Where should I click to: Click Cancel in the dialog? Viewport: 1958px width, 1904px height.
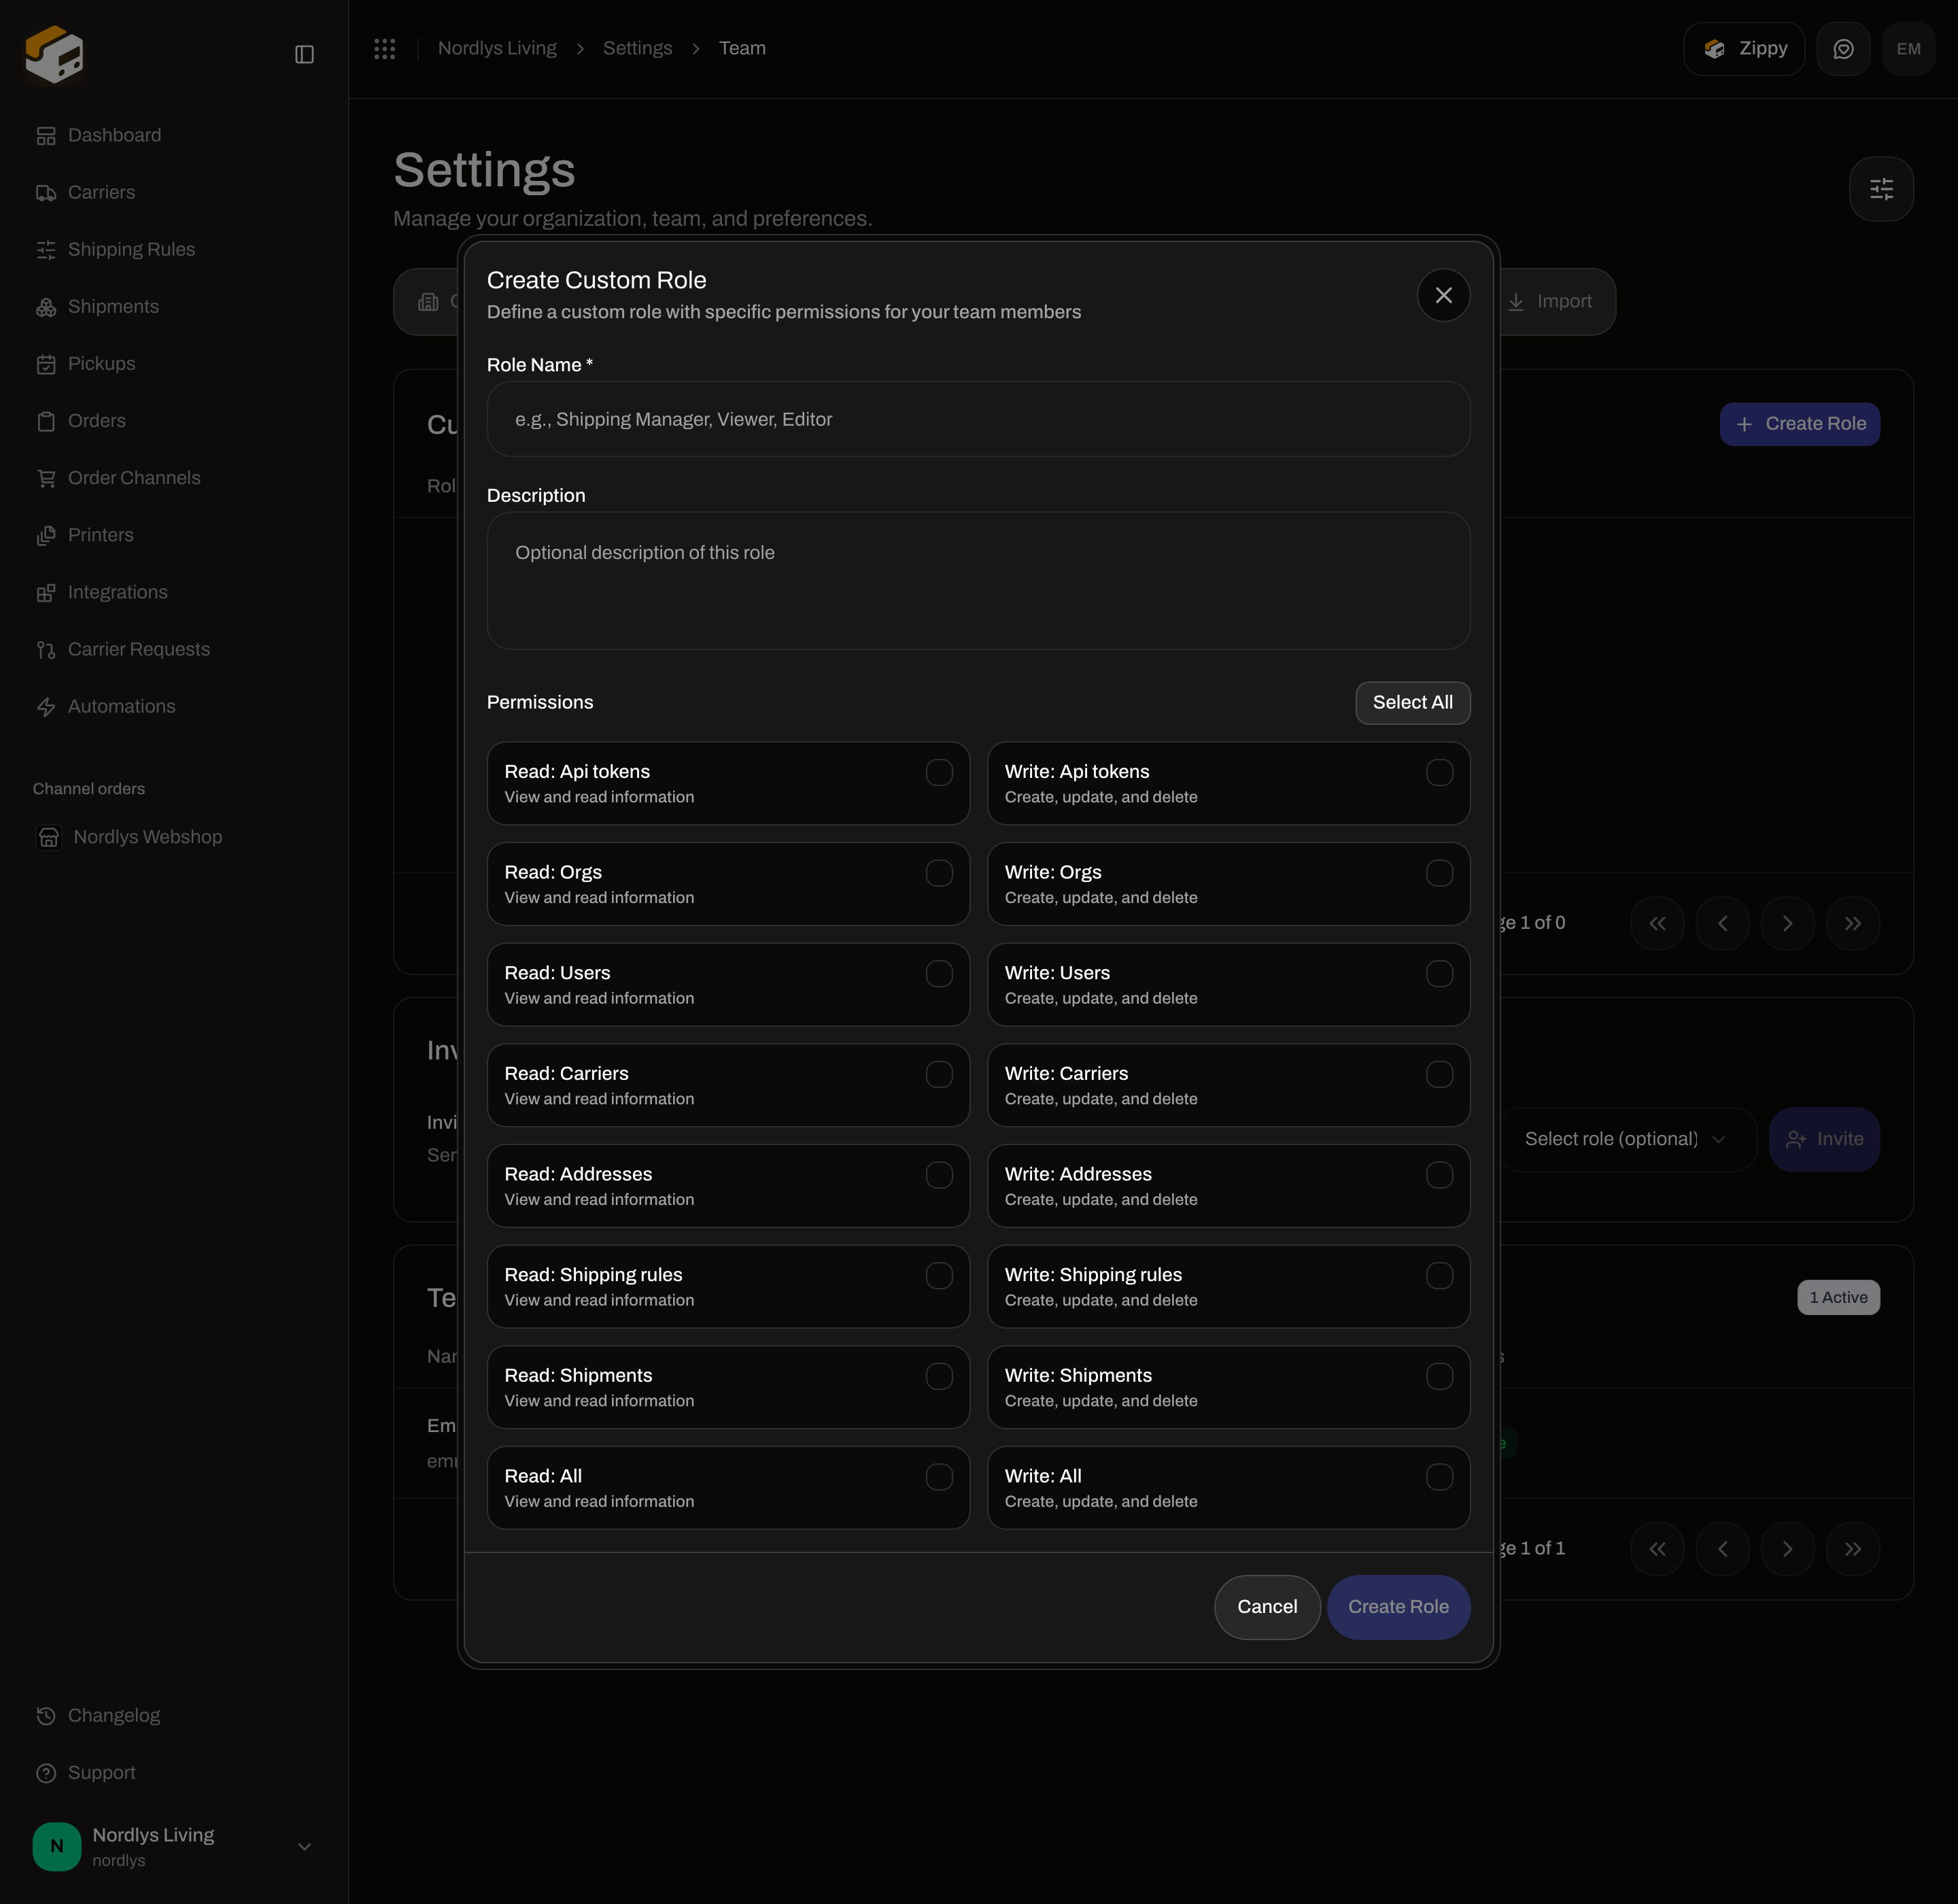(x=1267, y=1606)
